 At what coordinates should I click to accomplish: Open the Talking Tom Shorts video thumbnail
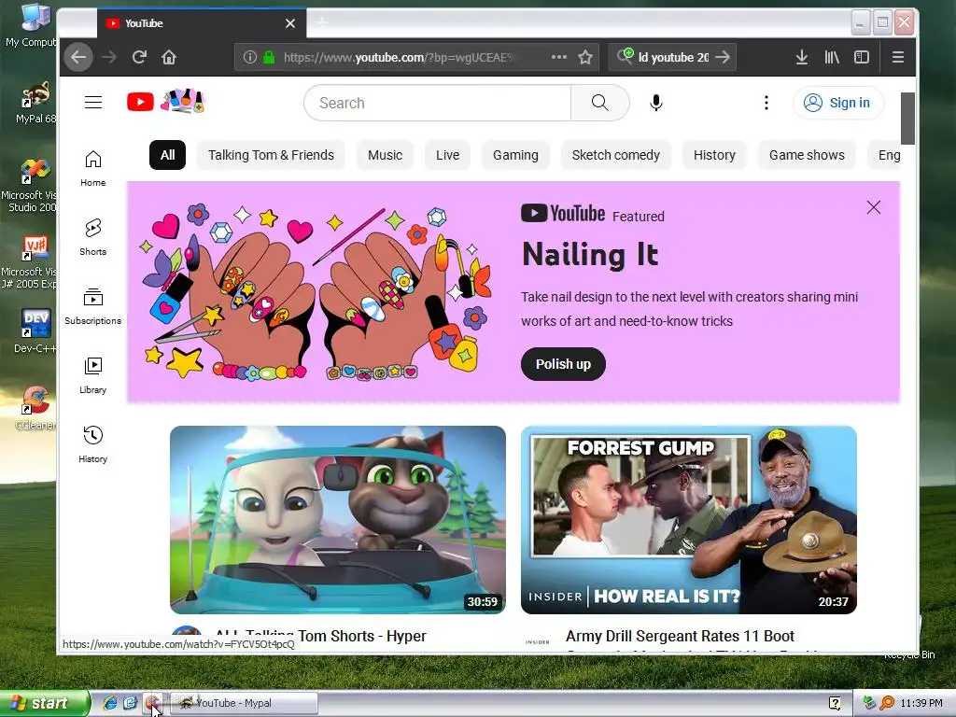[x=338, y=519]
